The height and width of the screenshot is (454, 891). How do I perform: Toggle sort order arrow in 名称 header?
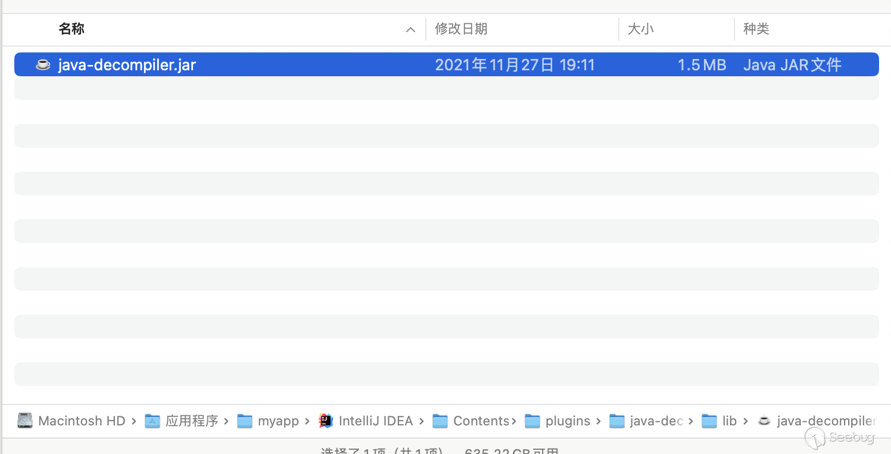[x=410, y=30]
